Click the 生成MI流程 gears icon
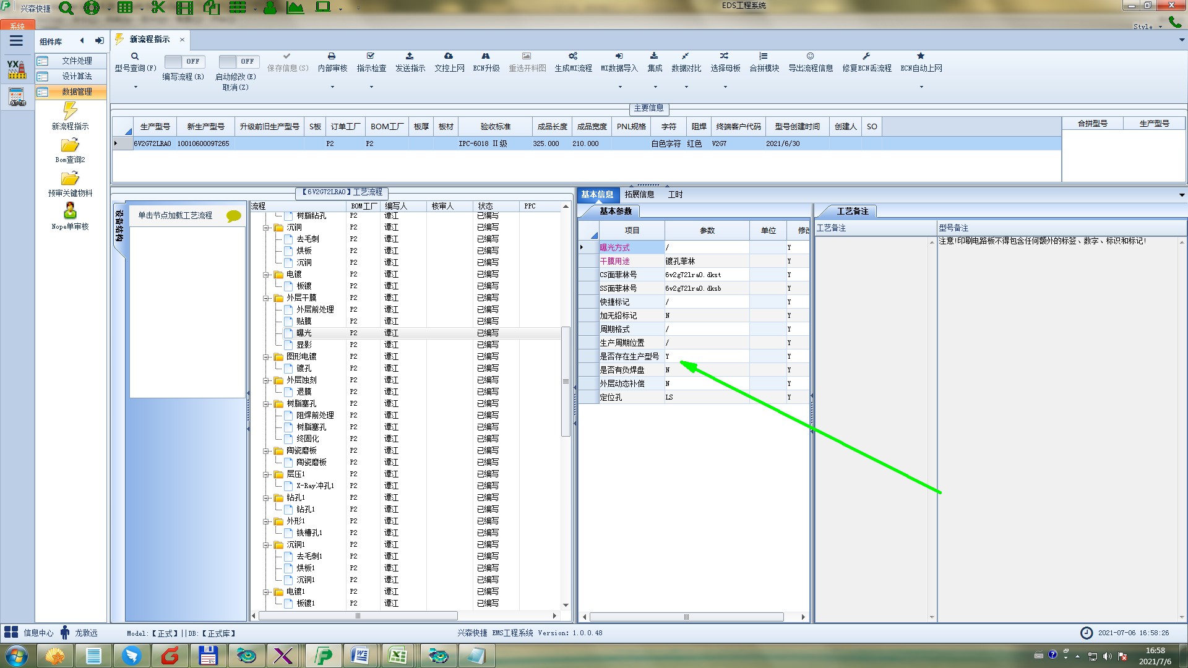Image resolution: width=1188 pixels, height=668 pixels. tap(573, 56)
